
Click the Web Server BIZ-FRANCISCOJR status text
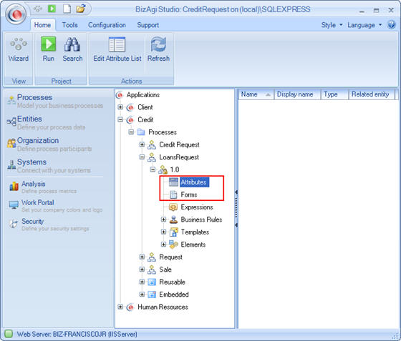click(x=77, y=334)
